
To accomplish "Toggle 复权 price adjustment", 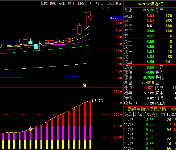I will tap(44, 3).
